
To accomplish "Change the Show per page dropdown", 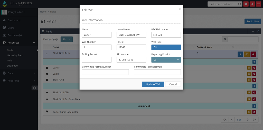I will coord(67,39).
